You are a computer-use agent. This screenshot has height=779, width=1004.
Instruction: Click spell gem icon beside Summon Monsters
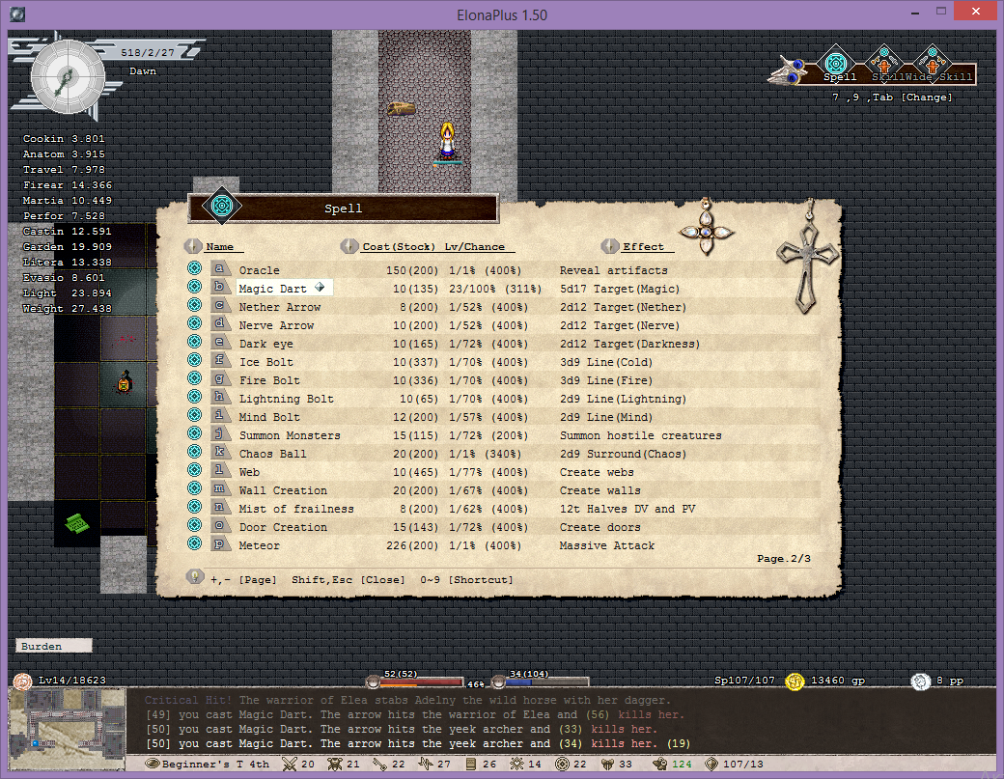[x=195, y=433]
